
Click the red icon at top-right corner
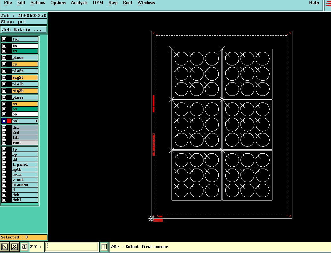point(328,4)
